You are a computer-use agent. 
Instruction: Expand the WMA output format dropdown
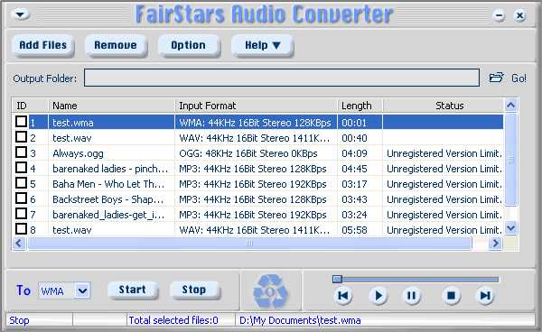[82, 290]
